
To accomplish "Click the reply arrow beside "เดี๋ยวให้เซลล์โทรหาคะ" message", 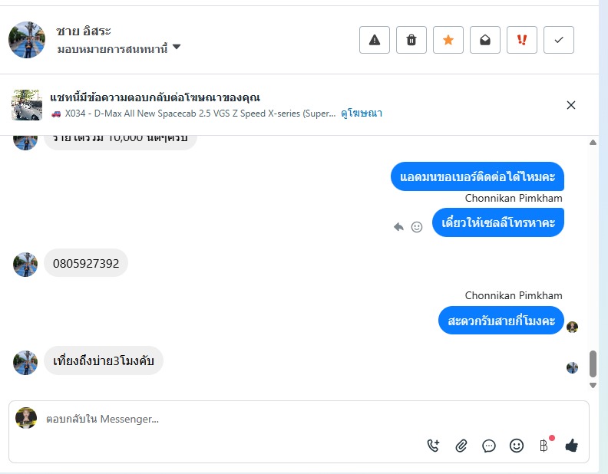I will [x=398, y=227].
